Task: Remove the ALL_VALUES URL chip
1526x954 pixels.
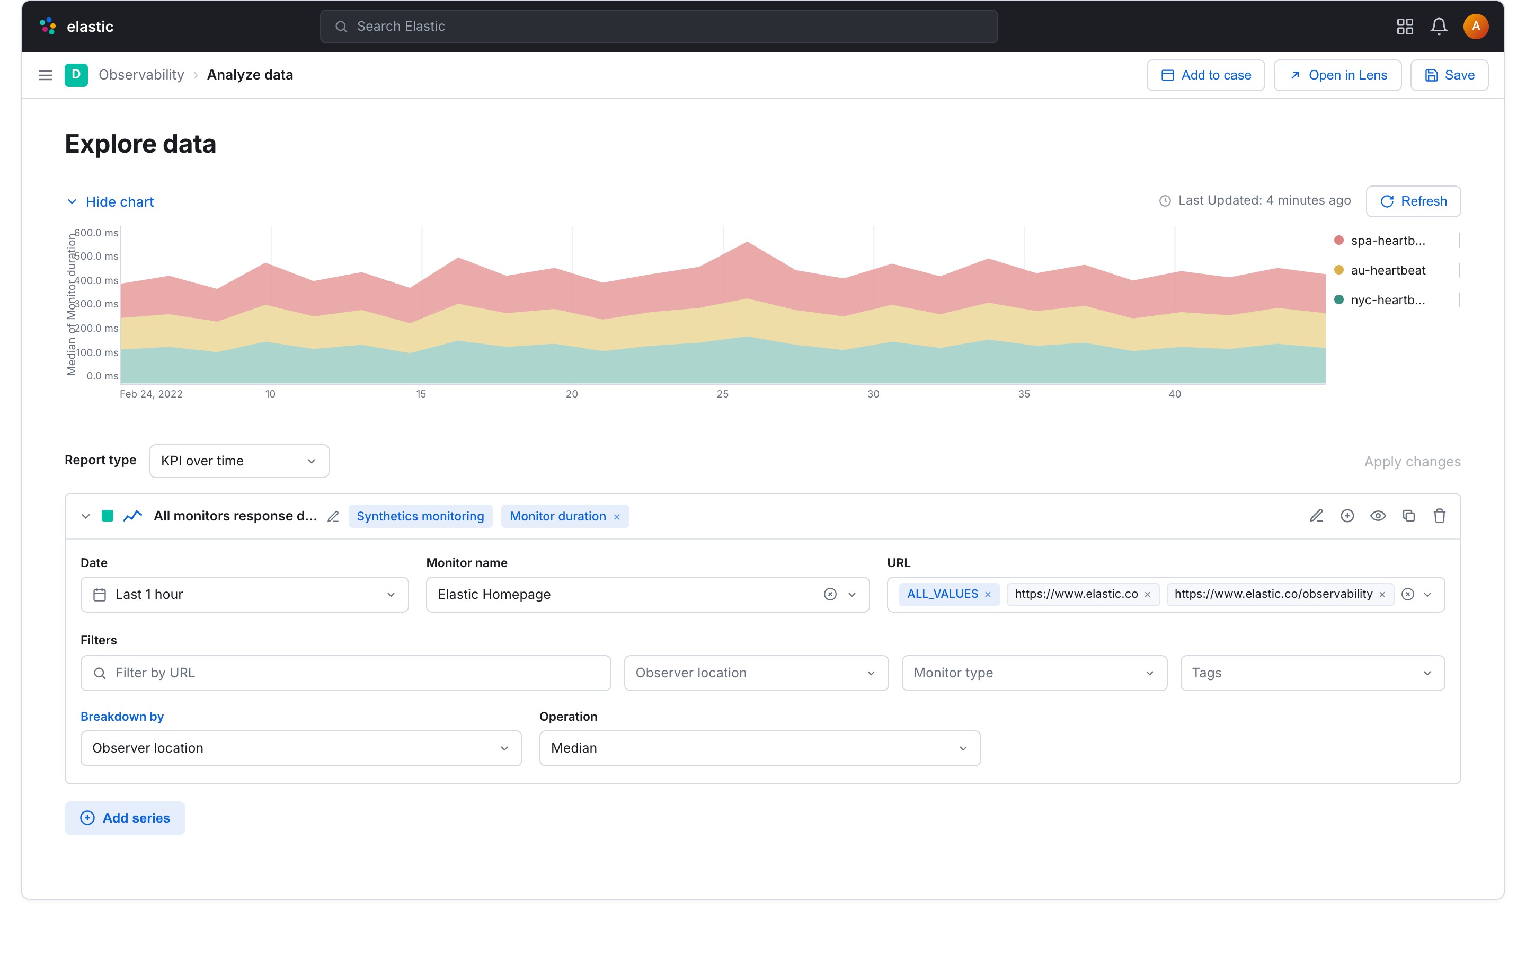Action: 988,594
